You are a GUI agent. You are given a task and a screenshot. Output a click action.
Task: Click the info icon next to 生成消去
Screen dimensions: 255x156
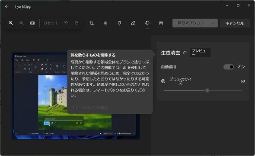[185, 53]
